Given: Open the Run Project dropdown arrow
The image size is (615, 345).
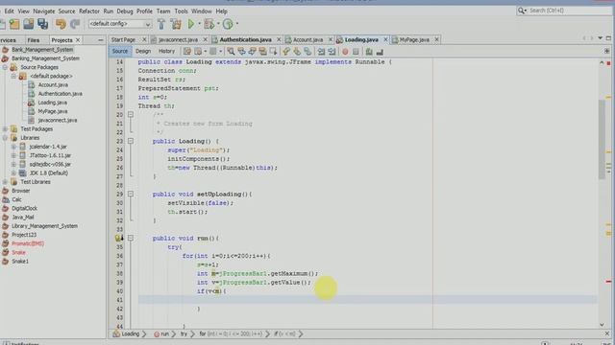Looking at the screenshot, I should coord(199,24).
